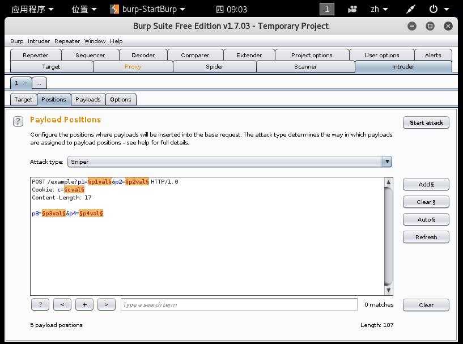This screenshot has height=344, width=463.
Task: Open the burp-StartBurp application menu
Action: [148, 9]
